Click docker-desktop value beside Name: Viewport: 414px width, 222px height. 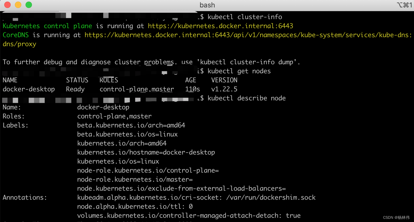103,107
